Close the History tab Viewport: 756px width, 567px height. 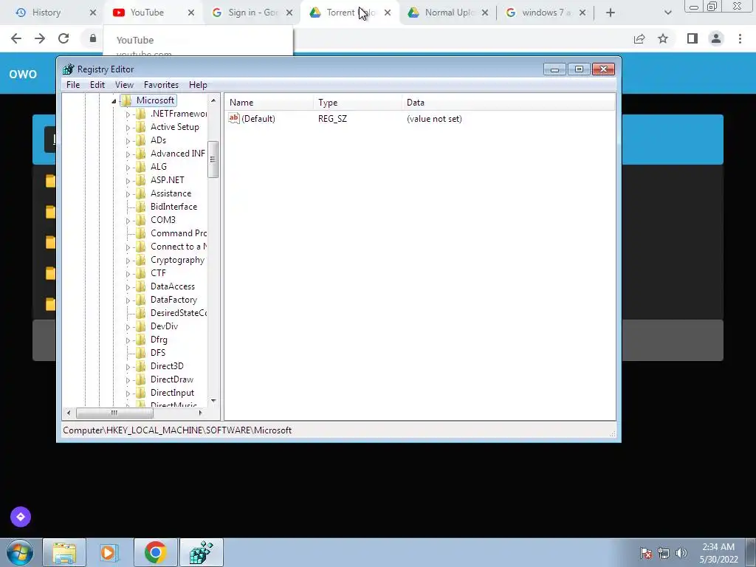pyautogui.click(x=93, y=13)
